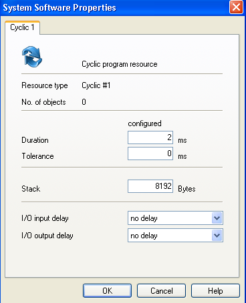Image resolution: width=246 pixels, height=303 pixels.
Task: Open Help for this dialog
Action: [215, 290]
